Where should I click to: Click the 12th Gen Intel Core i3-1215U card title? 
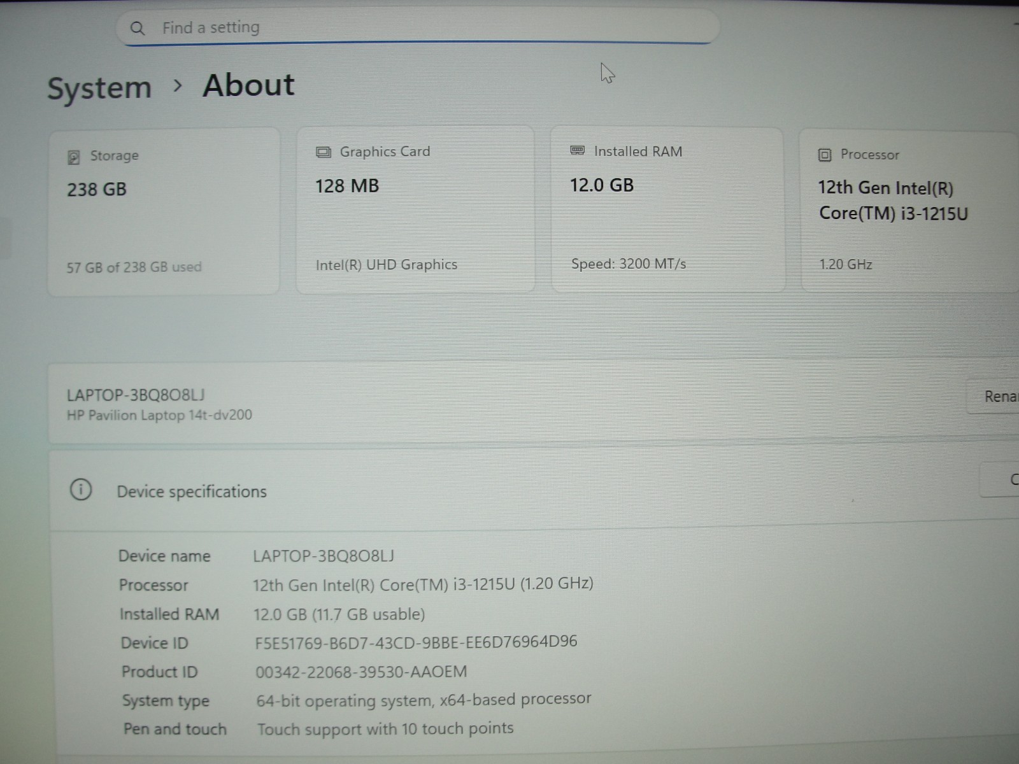[x=893, y=201]
